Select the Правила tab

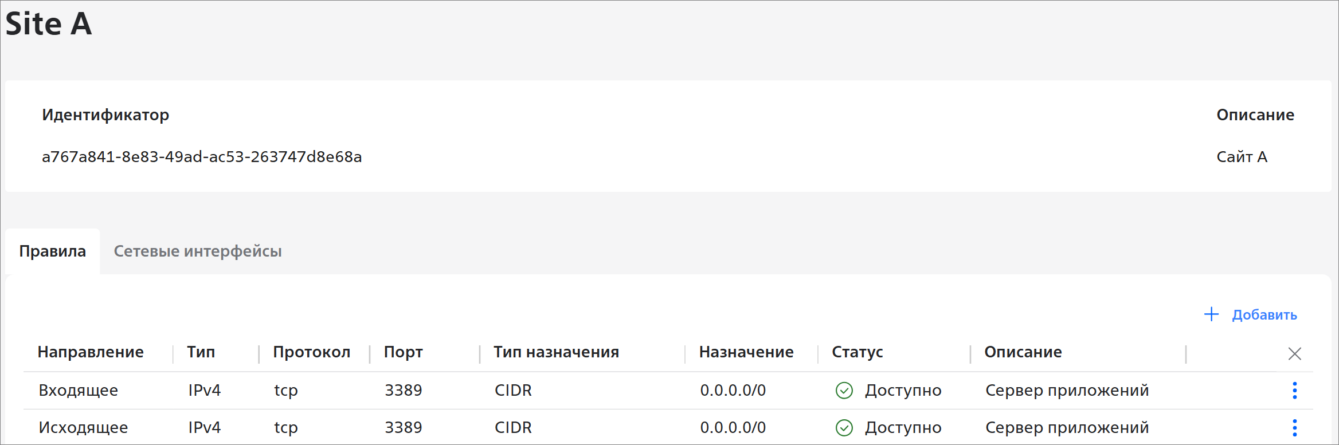(x=53, y=251)
